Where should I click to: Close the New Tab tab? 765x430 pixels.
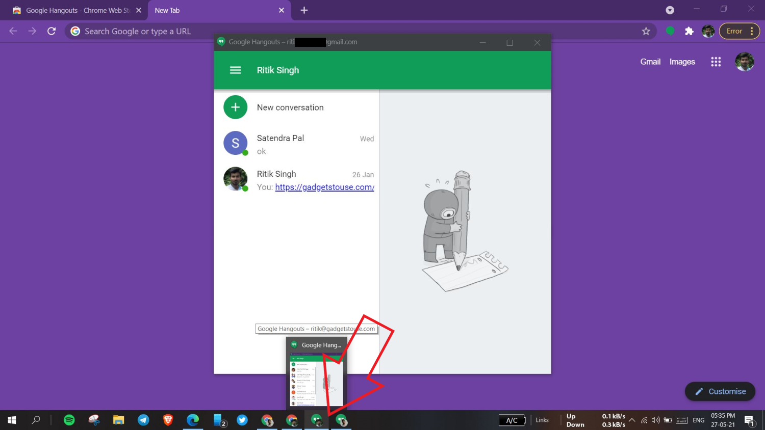click(282, 10)
